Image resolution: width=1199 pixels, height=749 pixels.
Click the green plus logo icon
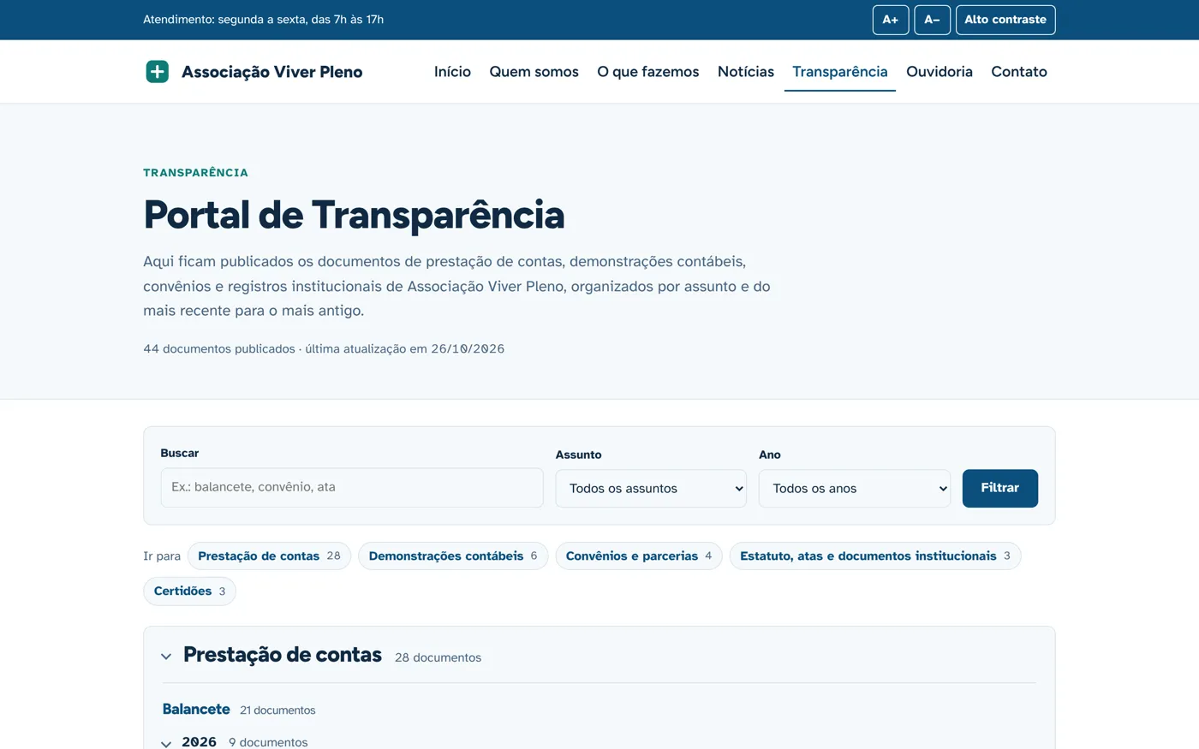point(158,72)
